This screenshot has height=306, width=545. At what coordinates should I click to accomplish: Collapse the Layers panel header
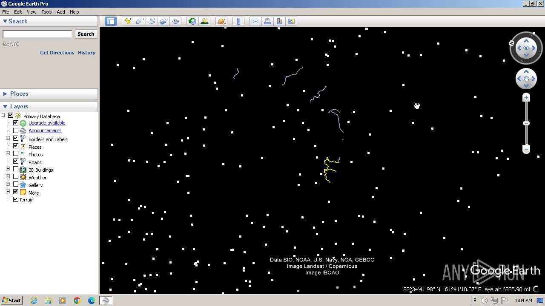(49, 106)
